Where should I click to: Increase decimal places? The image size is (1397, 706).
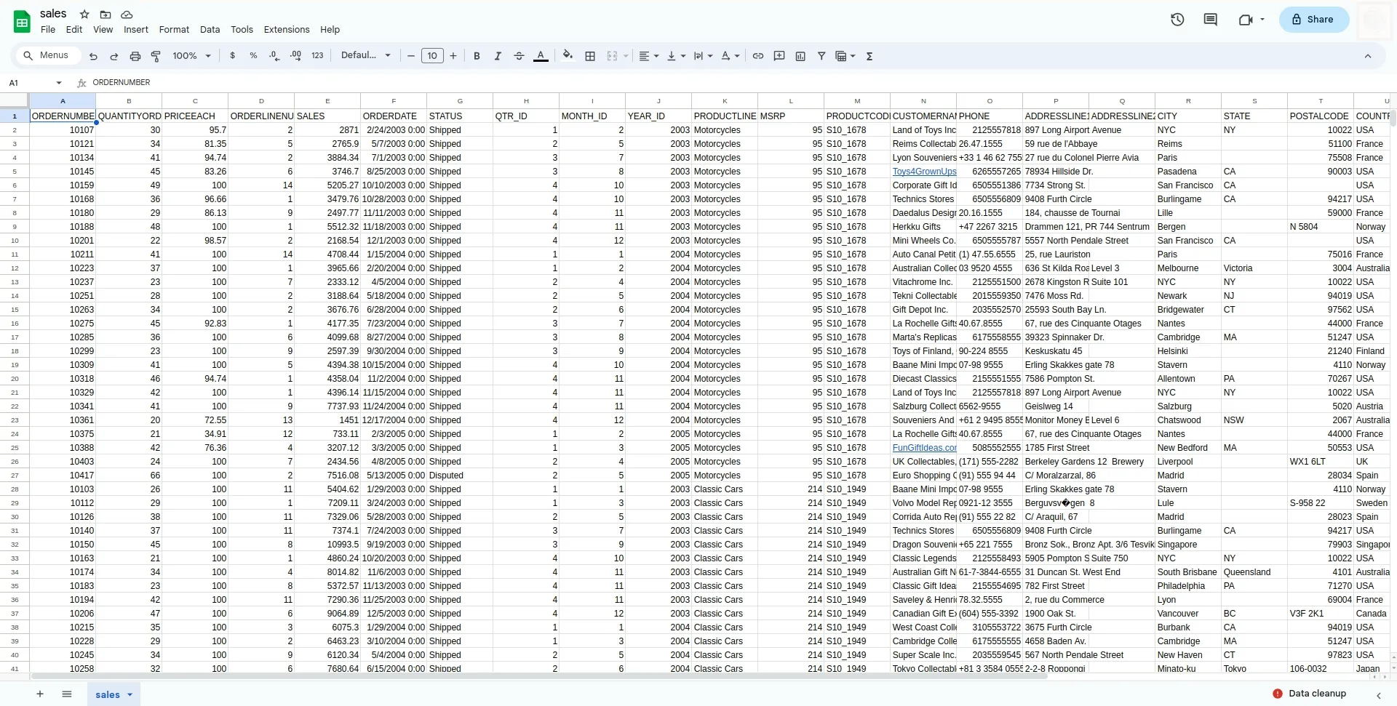(x=295, y=56)
